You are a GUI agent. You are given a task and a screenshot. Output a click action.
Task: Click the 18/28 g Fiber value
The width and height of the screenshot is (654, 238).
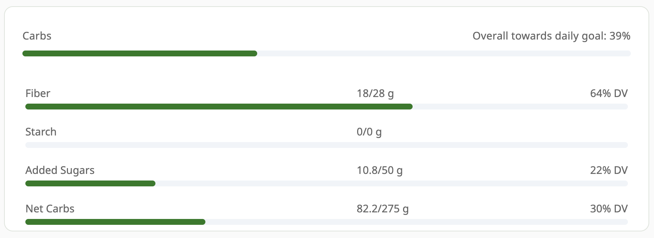click(x=375, y=93)
